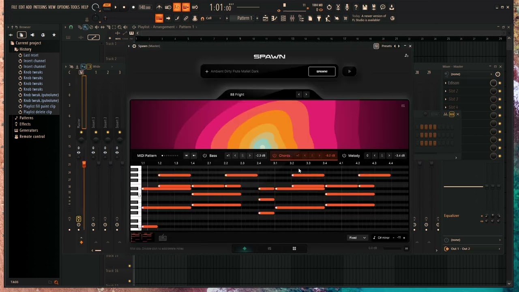Click Bass previous variation arrow
This screenshot has height=292, width=519.
coord(235,156)
